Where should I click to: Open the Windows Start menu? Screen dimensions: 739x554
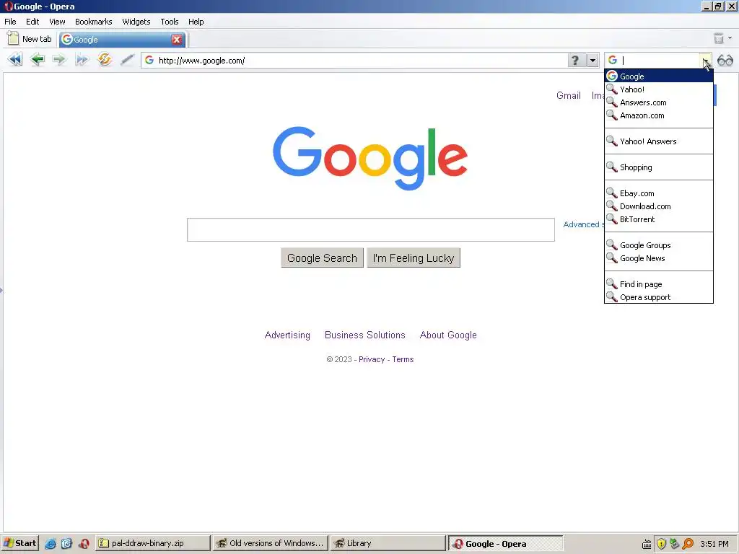20,543
